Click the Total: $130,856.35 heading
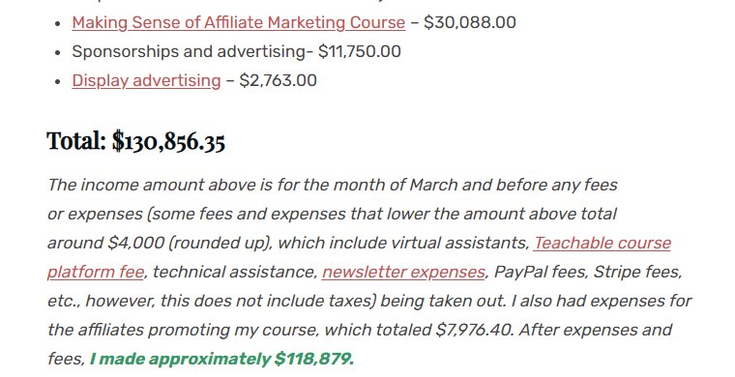 click(x=136, y=141)
